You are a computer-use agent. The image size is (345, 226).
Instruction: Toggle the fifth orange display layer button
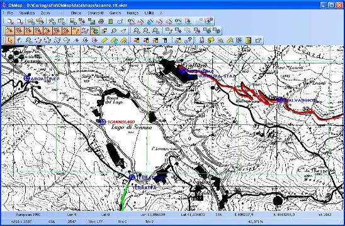(48, 31)
